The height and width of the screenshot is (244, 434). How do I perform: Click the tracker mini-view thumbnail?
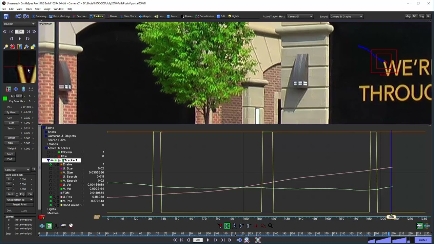[x=20, y=67]
